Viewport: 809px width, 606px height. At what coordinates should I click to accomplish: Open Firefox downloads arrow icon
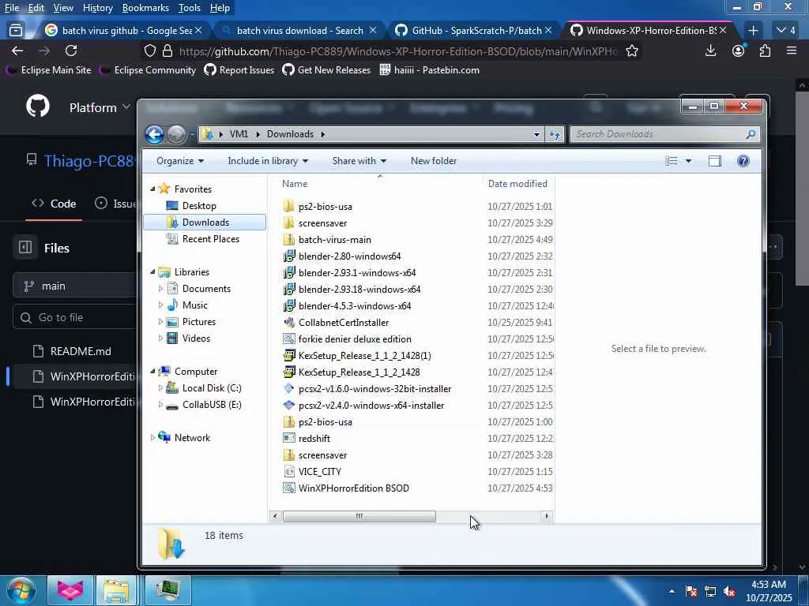710,50
